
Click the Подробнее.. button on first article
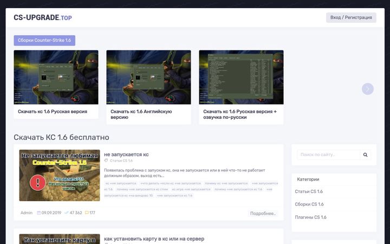tap(263, 214)
